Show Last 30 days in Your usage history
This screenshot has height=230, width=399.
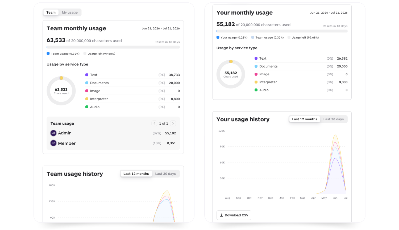(334, 119)
